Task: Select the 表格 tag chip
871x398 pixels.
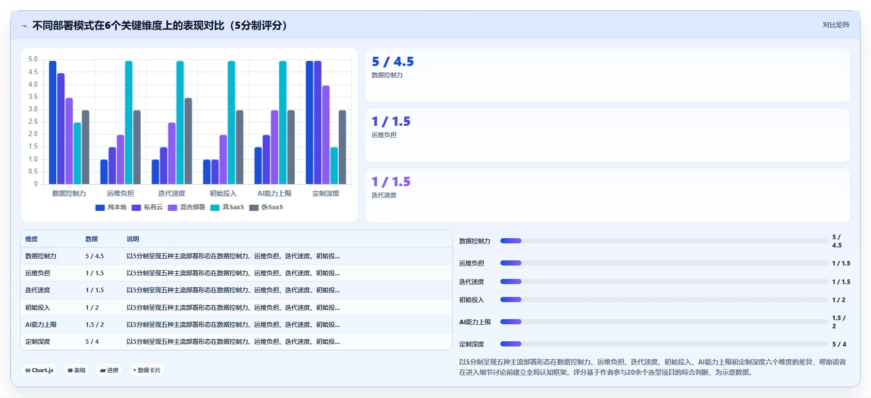Action: click(76, 370)
